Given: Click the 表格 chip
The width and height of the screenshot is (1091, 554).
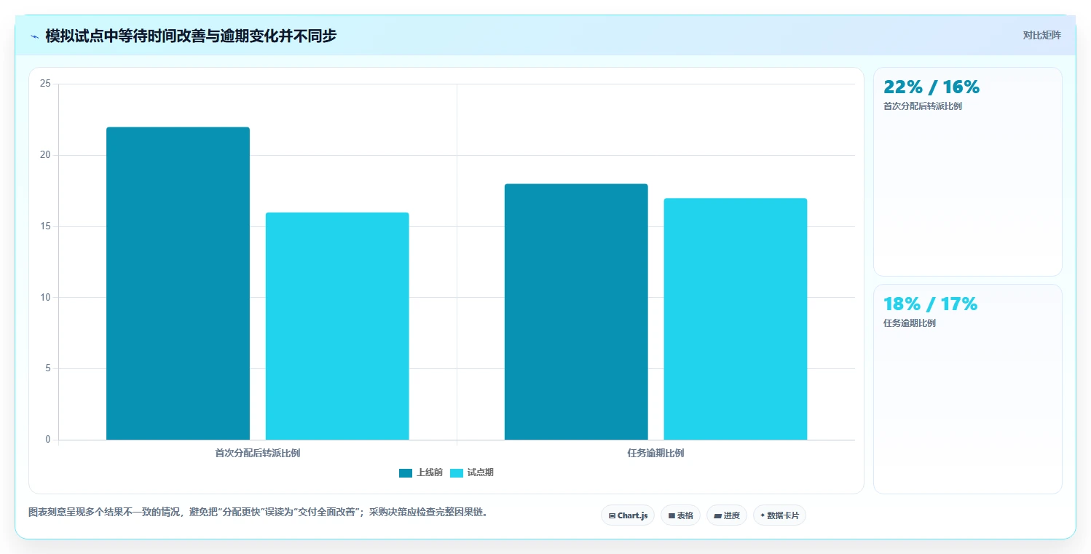Looking at the screenshot, I should coord(680,515).
